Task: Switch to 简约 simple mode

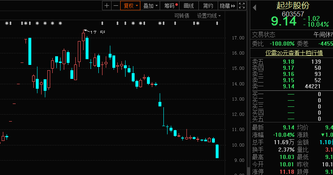Action: (x=208, y=6)
